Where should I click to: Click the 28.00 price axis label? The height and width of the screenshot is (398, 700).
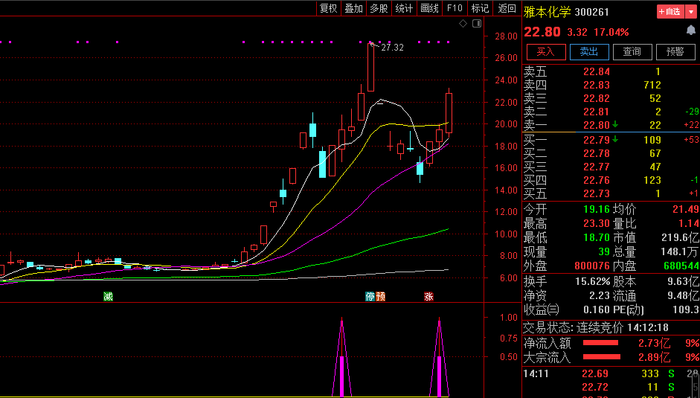pos(507,36)
